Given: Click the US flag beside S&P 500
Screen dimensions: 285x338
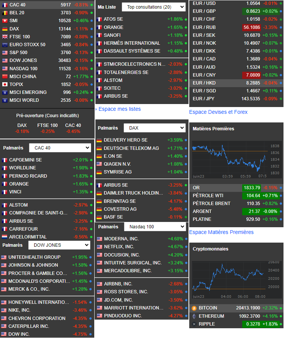Looking at the screenshot, I should tap(5, 53).
